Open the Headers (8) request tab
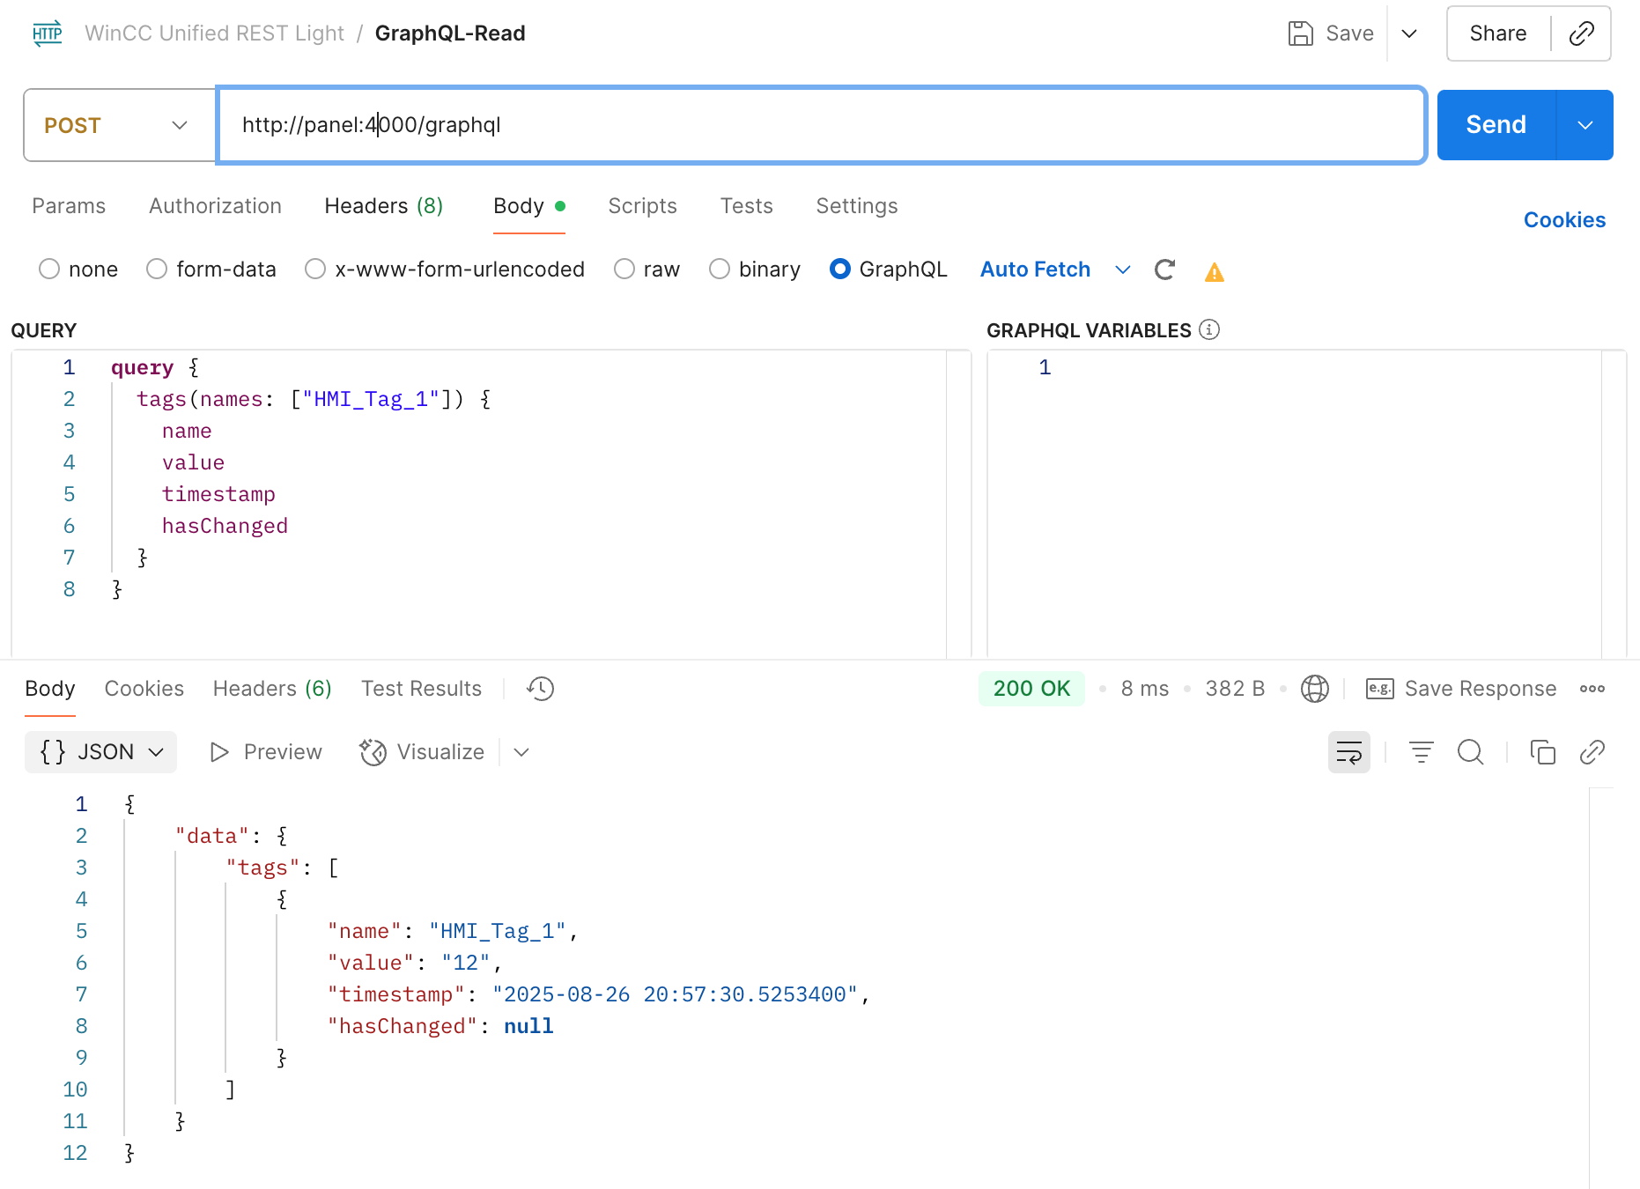Viewport: 1640px width, 1189px height. 384,206
